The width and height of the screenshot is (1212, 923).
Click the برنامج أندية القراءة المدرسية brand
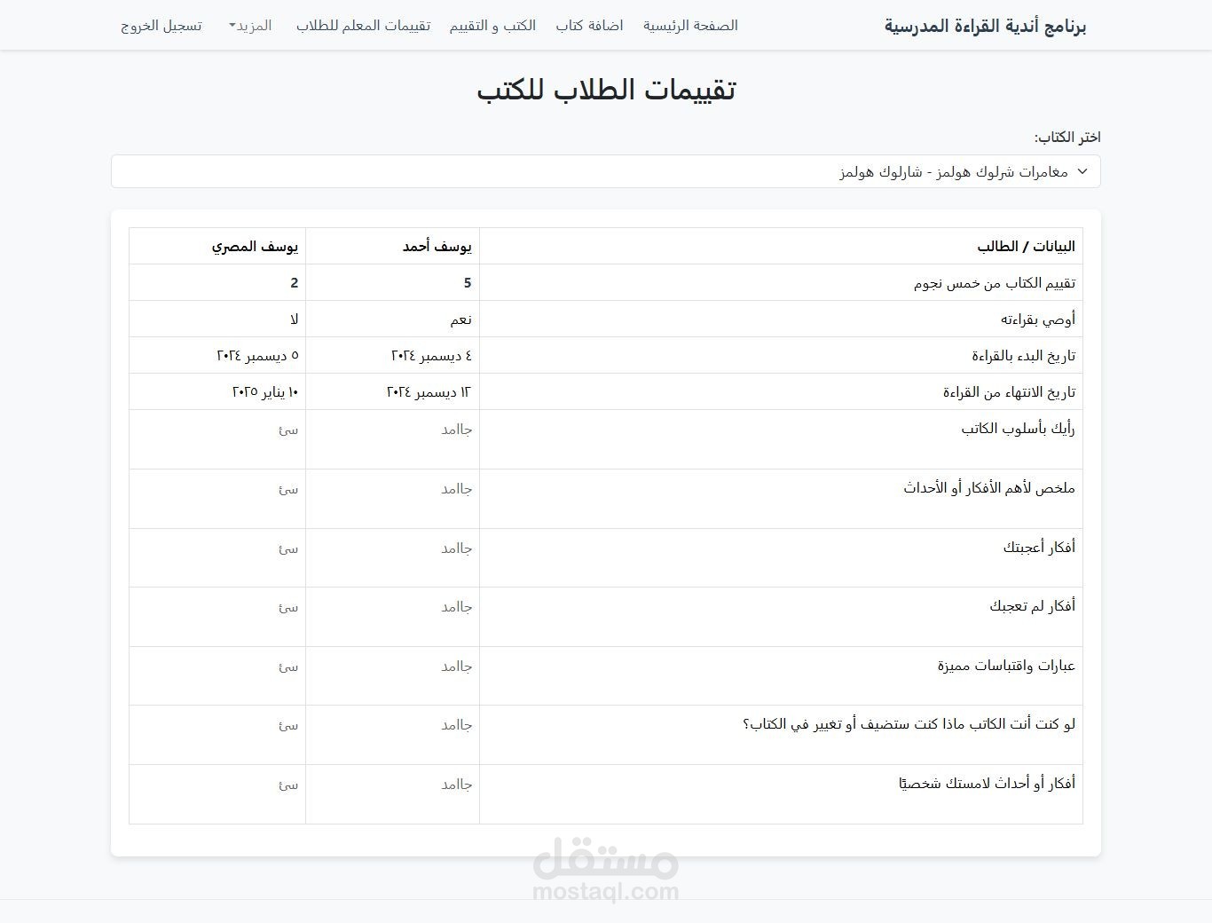point(986,26)
